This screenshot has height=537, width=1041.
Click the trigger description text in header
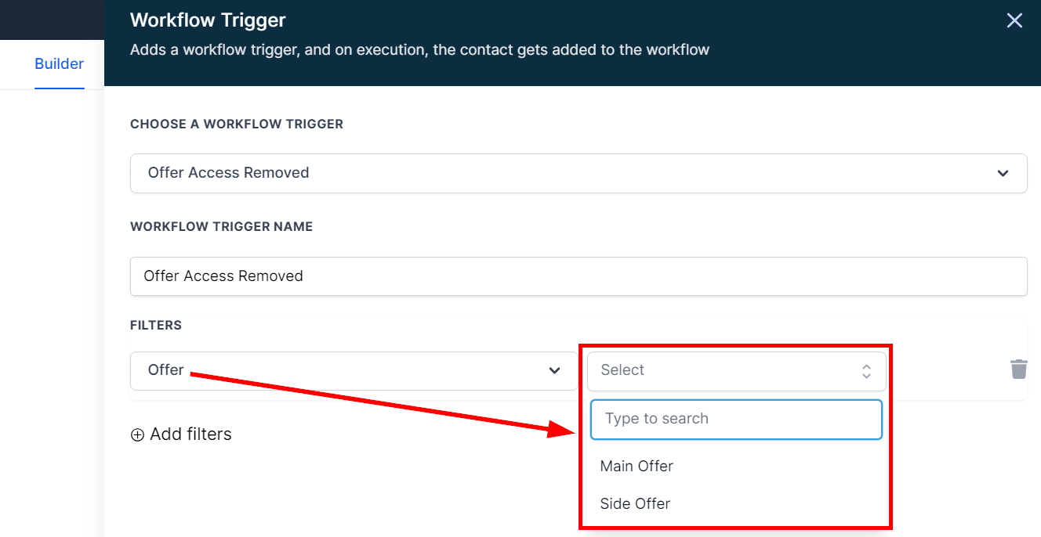coord(419,50)
